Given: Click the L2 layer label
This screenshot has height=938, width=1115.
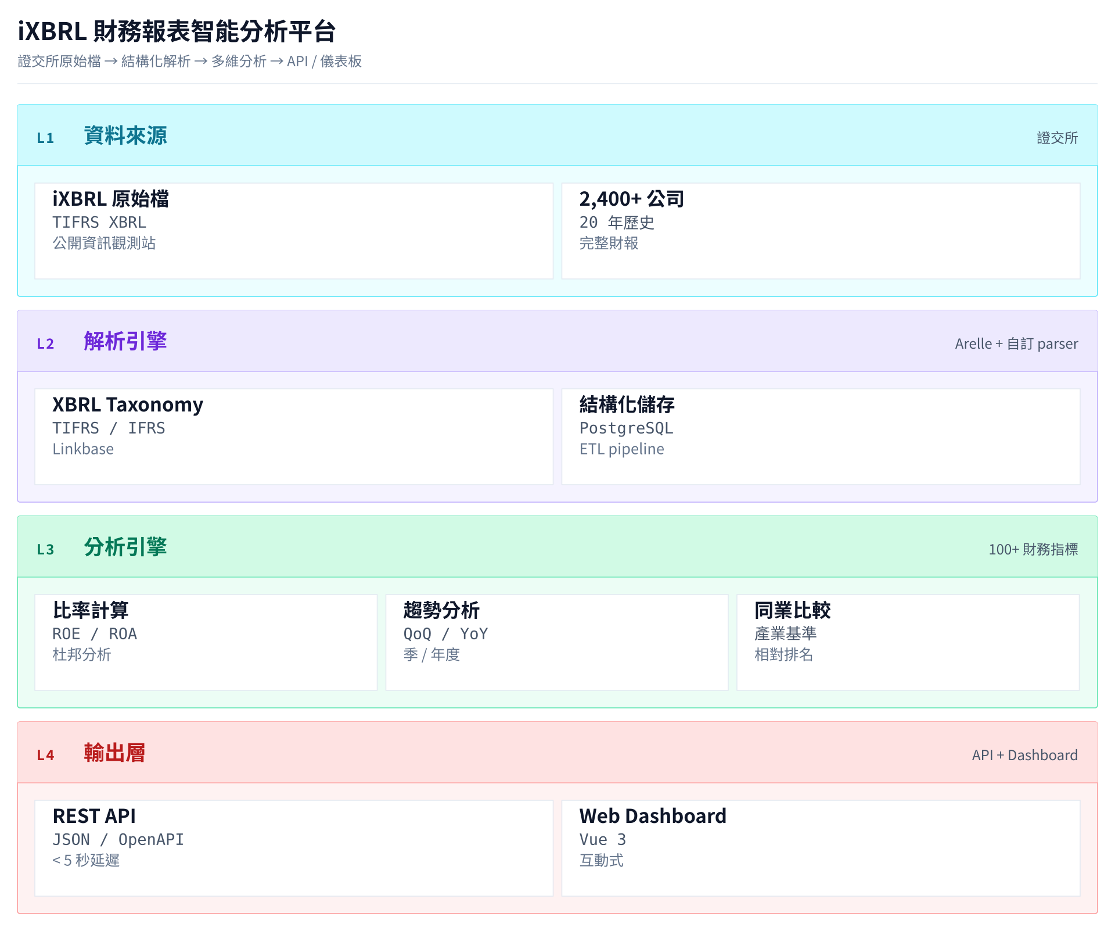Looking at the screenshot, I should (x=45, y=343).
